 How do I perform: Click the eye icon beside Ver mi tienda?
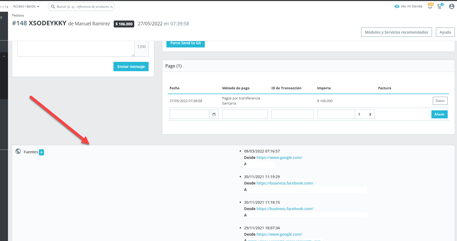click(x=397, y=6)
